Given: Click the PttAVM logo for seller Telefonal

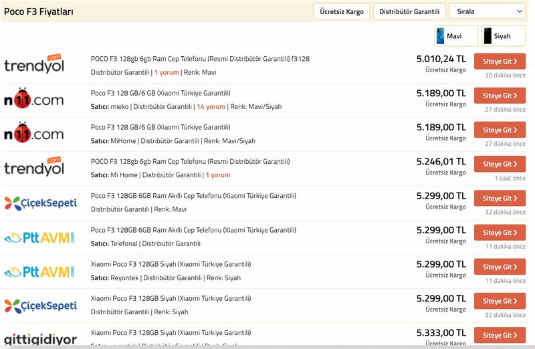Looking at the screenshot, I should [39, 237].
